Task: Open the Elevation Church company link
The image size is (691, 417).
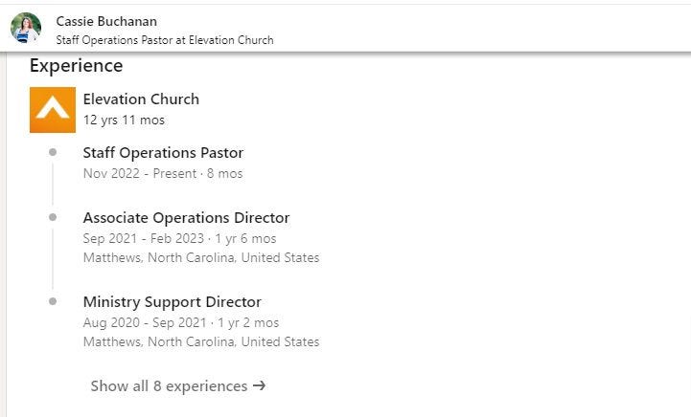Action: click(141, 99)
